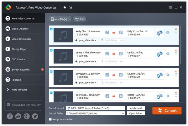Uncheck the secret garden file checkbox

[x=51, y=93]
